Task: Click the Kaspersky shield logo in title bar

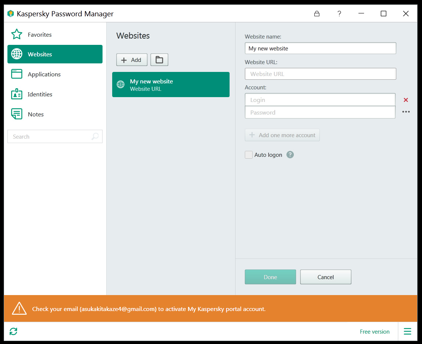Action: pos(10,14)
